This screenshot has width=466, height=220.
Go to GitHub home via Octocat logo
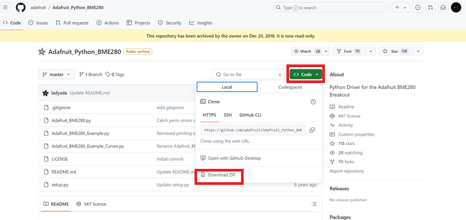click(x=20, y=7)
